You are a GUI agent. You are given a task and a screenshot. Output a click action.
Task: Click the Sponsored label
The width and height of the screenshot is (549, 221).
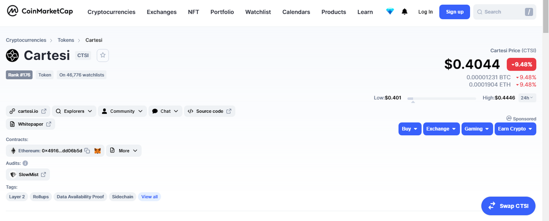pyautogui.click(x=521, y=119)
